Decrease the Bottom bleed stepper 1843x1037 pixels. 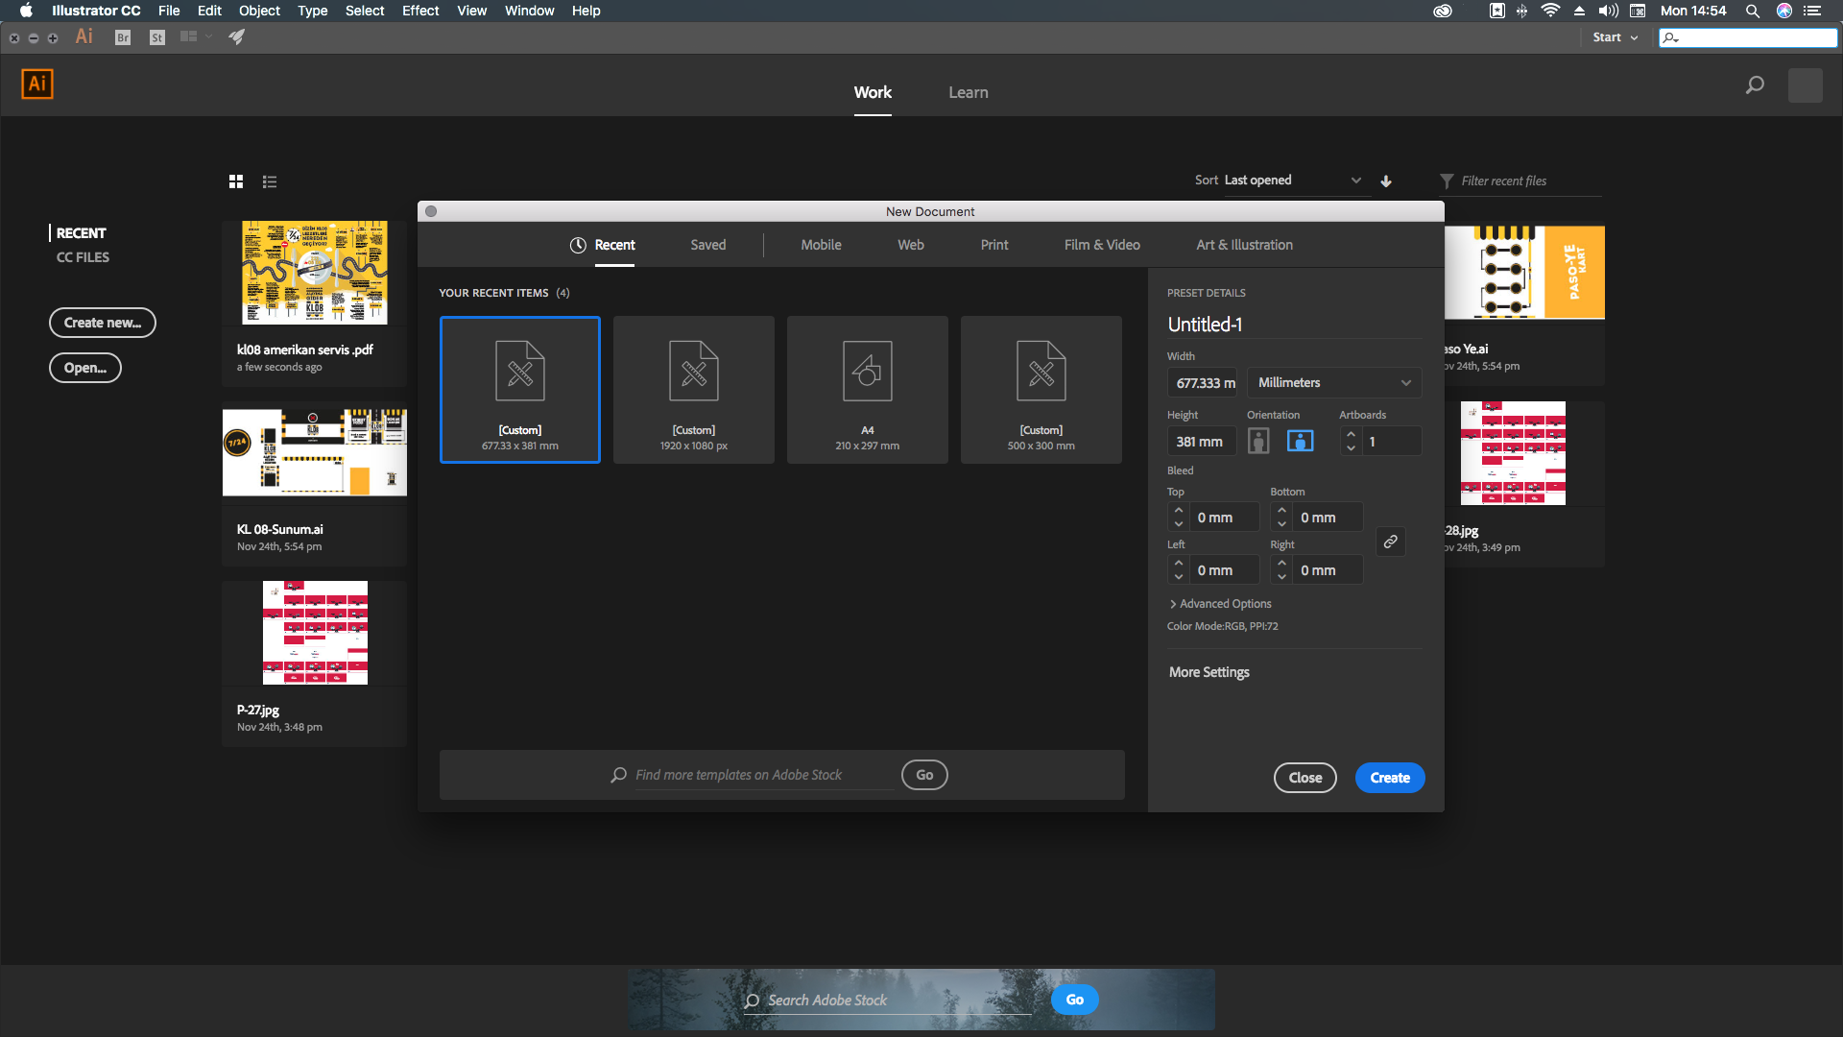(x=1282, y=524)
